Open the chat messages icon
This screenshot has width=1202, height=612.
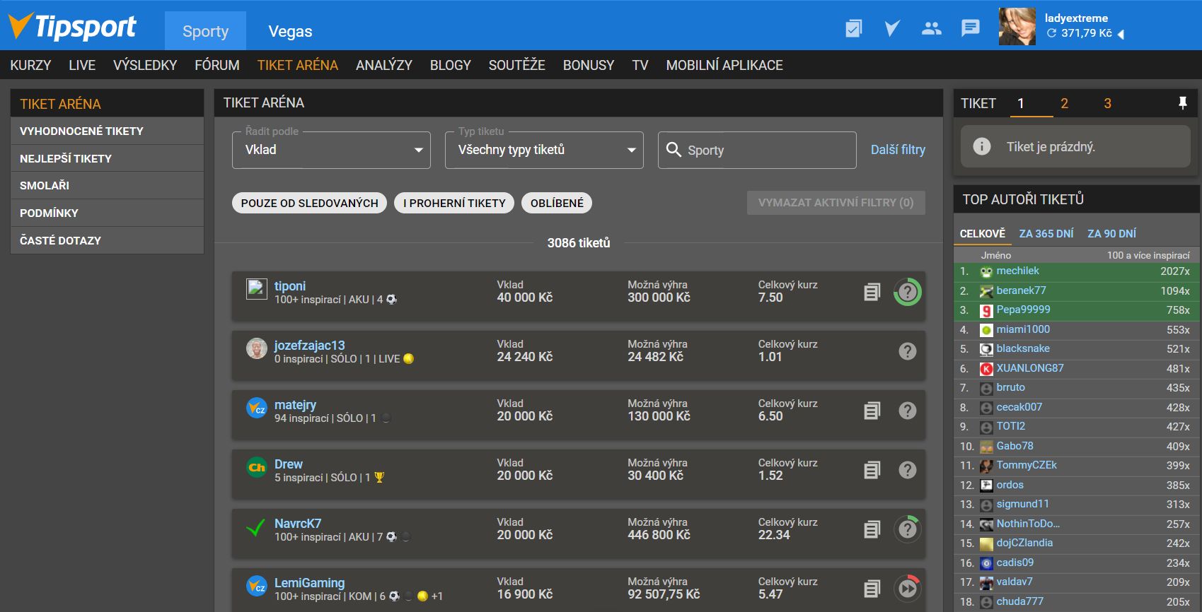tap(970, 28)
